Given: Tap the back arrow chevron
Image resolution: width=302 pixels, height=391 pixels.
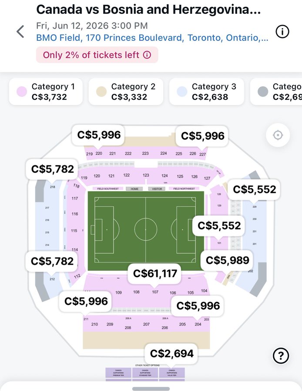Looking at the screenshot, I should (20, 32).
